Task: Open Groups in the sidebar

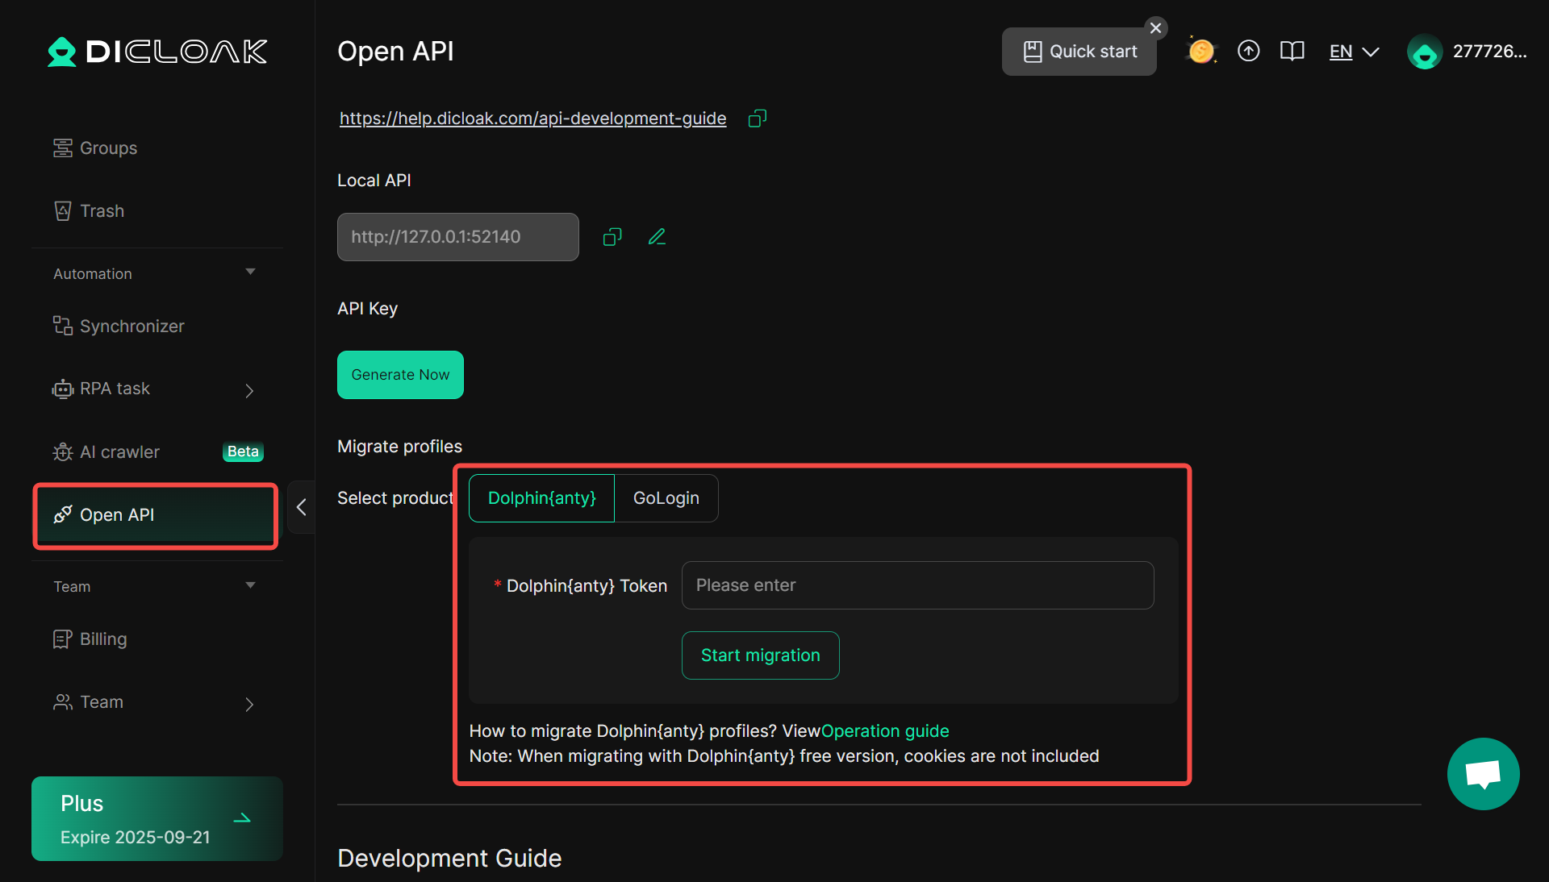Action: point(108,148)
